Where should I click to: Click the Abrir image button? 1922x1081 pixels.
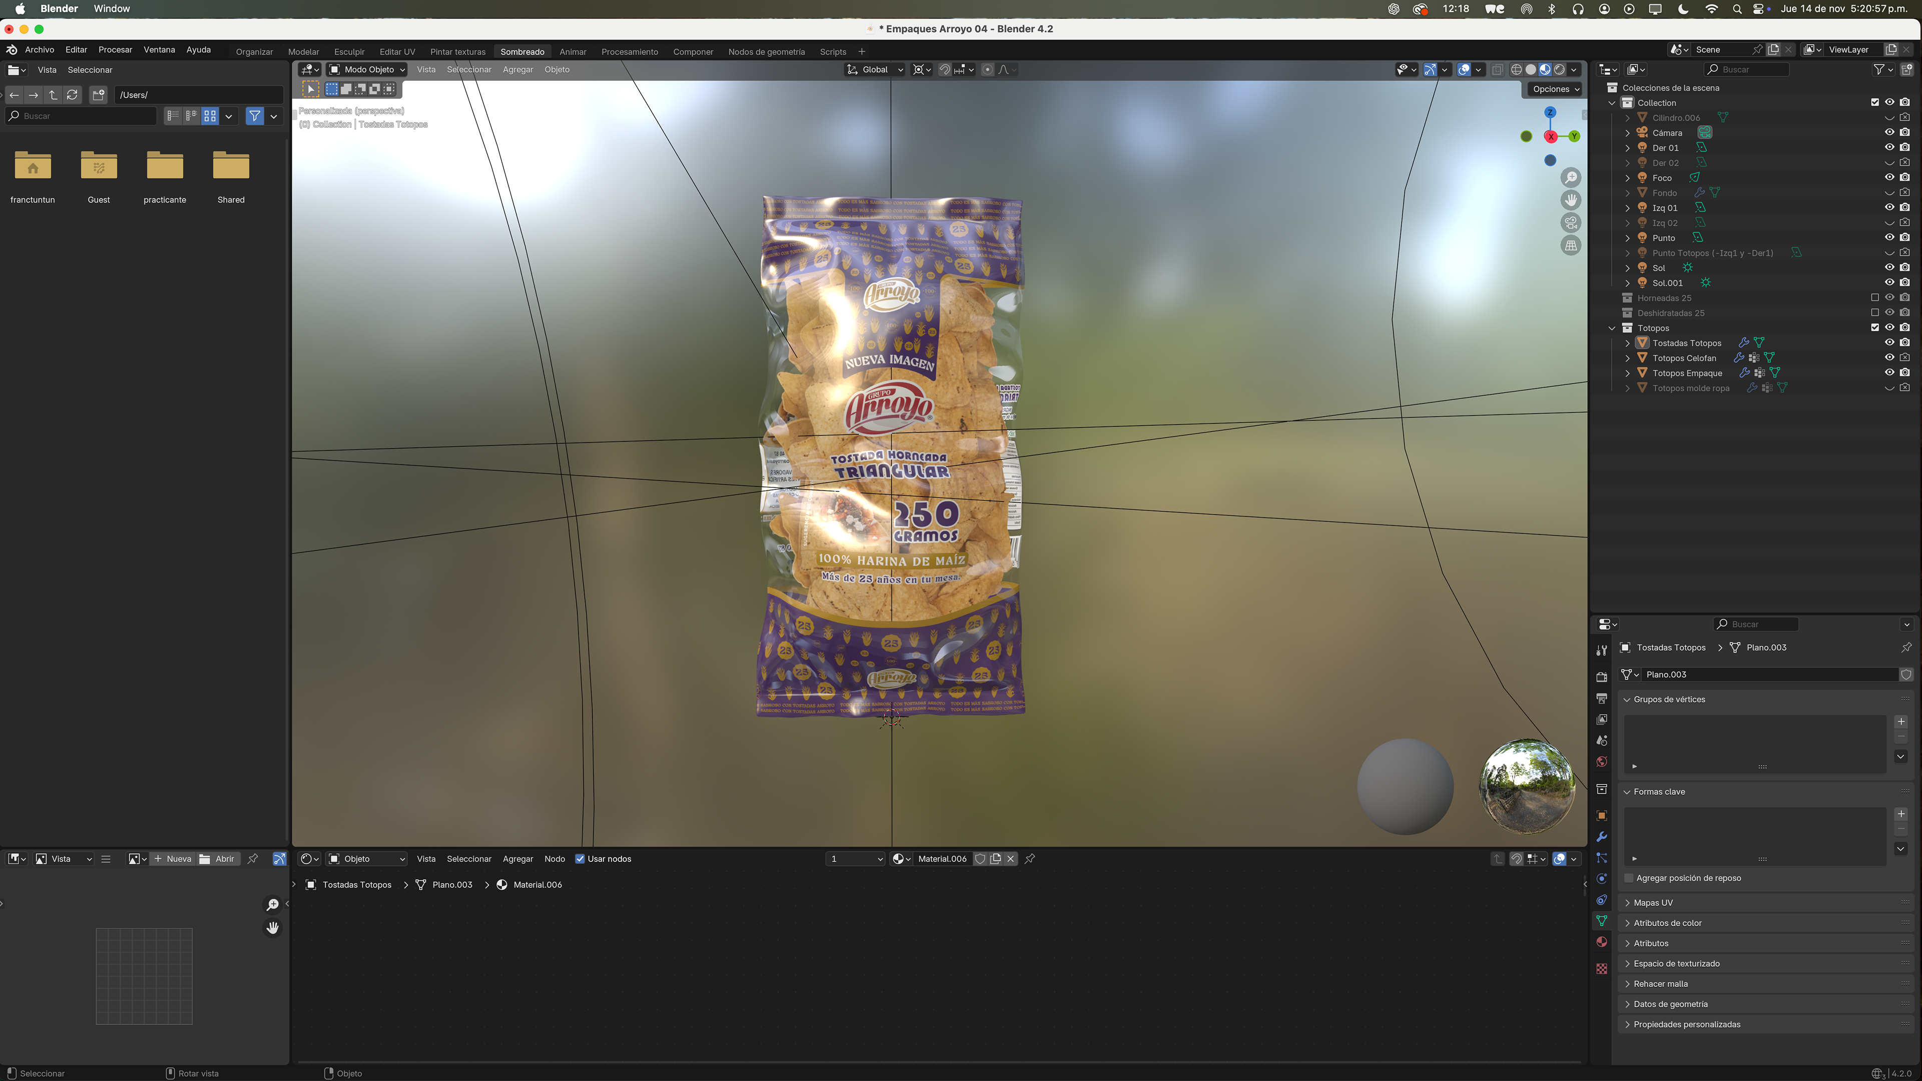(217, 859)
